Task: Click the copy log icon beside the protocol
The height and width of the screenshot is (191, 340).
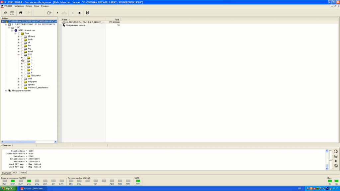Action: click(x=336, y=151)
